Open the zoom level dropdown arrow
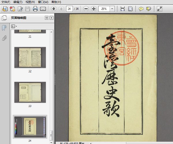 click(x=112, y=9)
